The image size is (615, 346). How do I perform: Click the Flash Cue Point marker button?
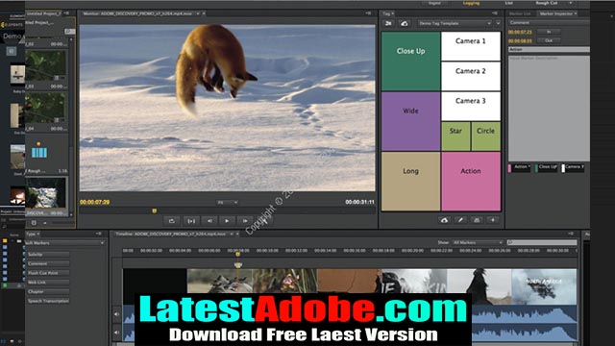(x=48, y=273)
